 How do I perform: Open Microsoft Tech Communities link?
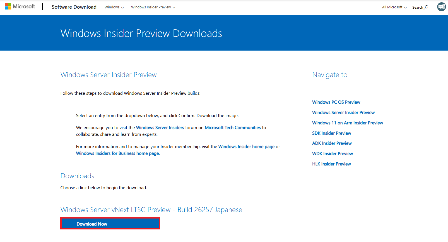point(233,127)
